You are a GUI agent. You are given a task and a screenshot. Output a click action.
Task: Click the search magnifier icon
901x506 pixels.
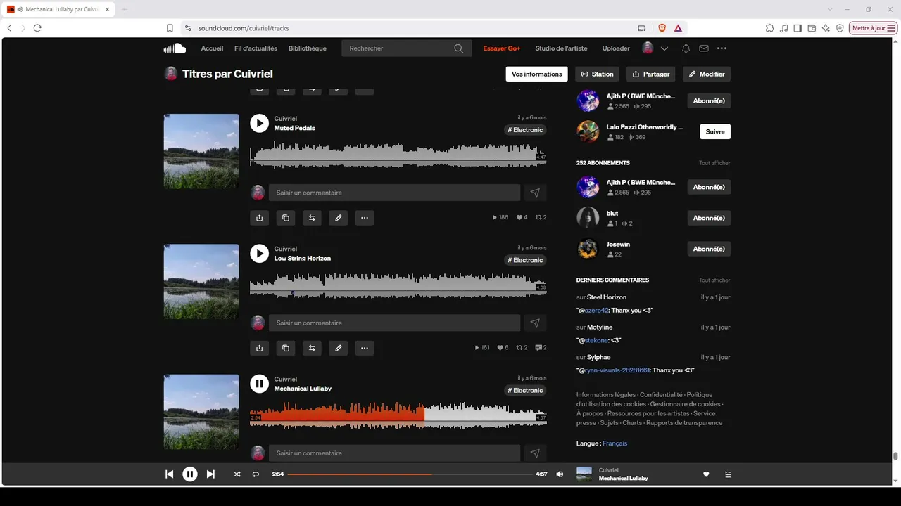459,48
